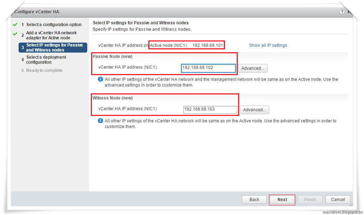Open Advanced settings for Passive Node
This screenshot has width=364, height=215.
click(252, 68)
